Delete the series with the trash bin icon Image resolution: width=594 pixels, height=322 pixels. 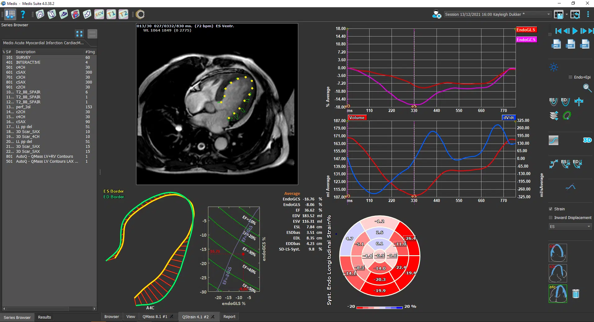[x=576, y=294]
